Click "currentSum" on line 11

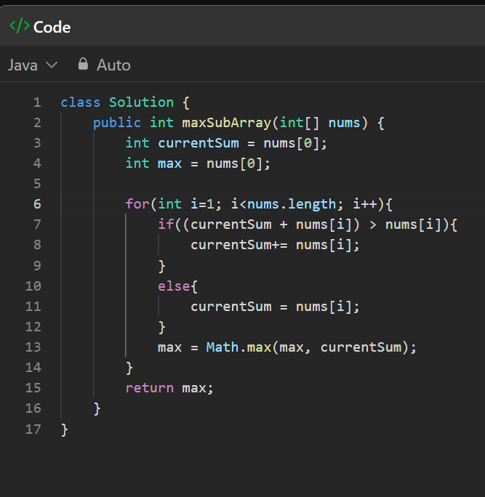231,307
